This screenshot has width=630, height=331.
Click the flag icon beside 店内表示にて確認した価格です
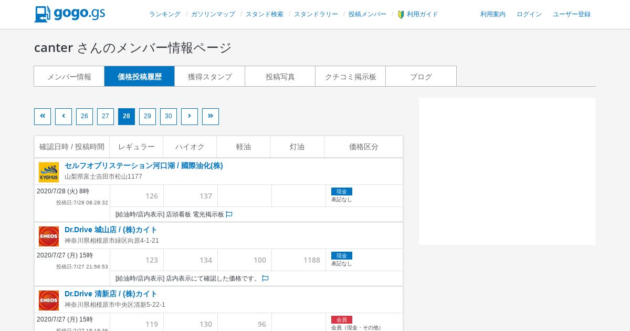point(265,278)
